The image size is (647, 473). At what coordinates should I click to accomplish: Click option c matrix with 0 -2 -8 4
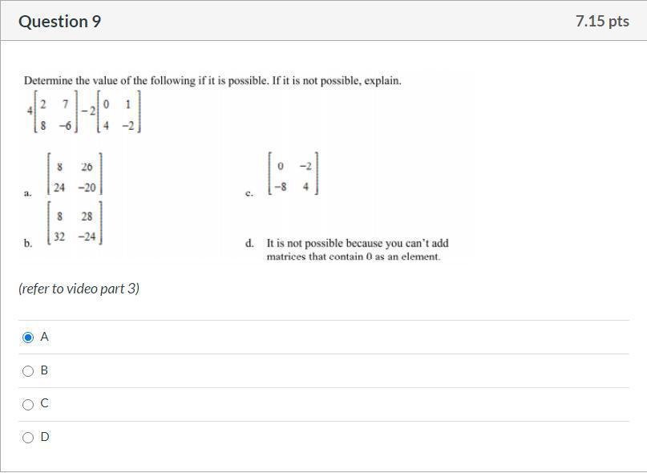pos(292,176)
